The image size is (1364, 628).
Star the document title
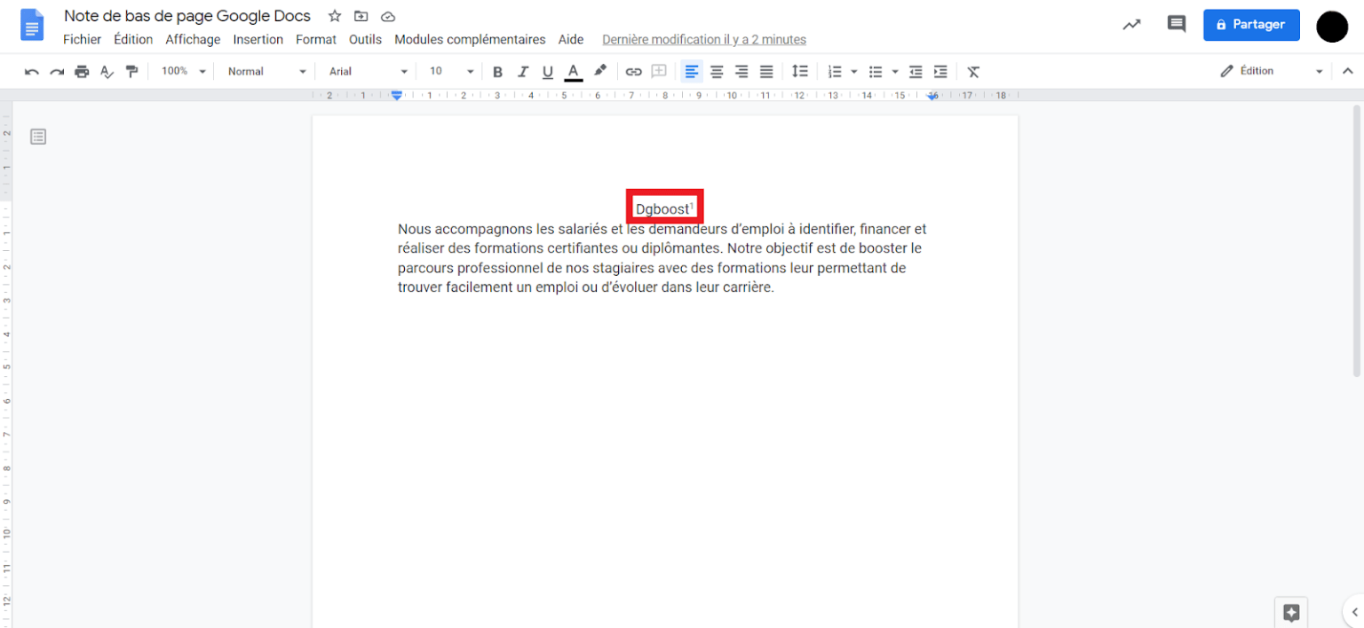click(x=335, y=16)
